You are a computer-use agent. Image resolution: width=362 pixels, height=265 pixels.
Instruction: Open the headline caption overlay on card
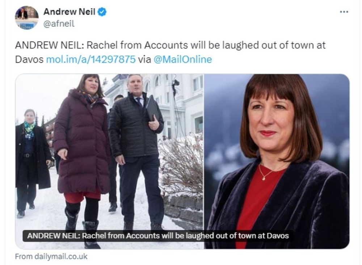pos(158,236)
